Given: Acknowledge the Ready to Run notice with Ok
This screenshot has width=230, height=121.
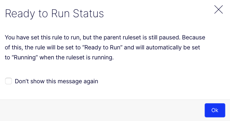Looking at the screenshot, I should (x=215, y=110).
